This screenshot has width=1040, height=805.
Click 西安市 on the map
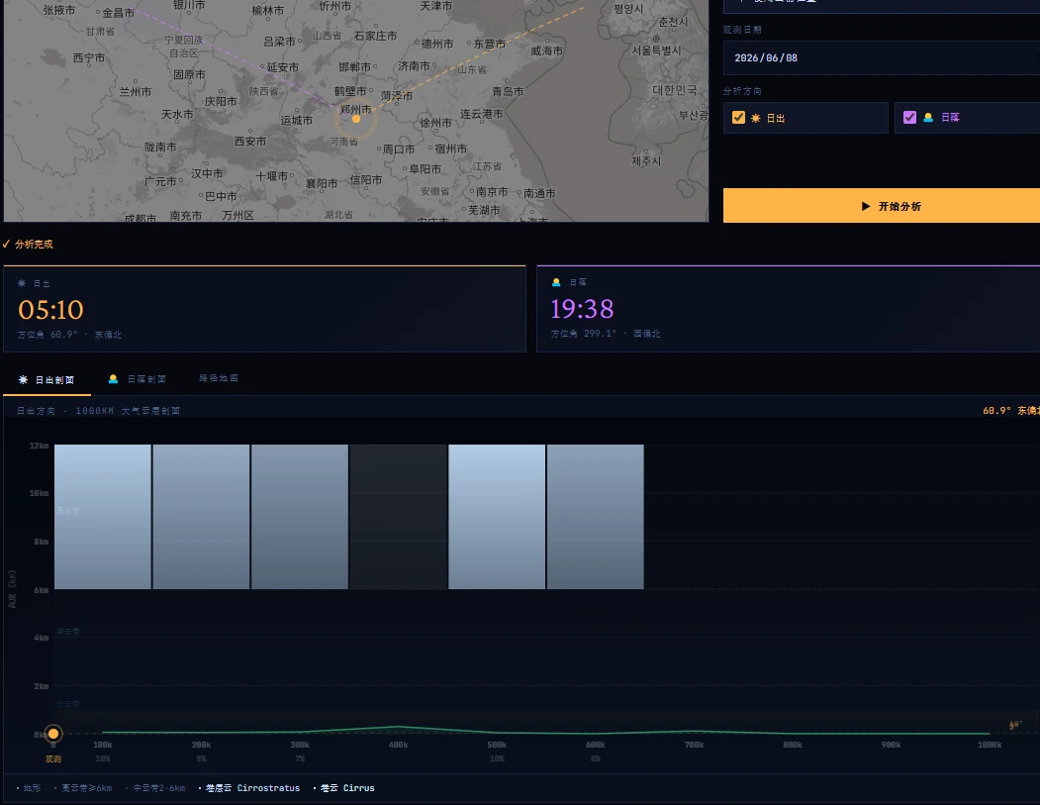pos(250,142)
